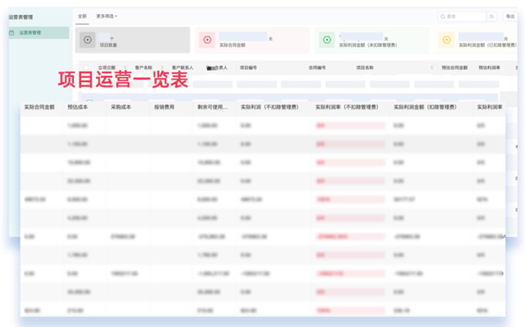The height and width of the screenshot is (327, 525).
Task: Click the 项目数量 card label
Action: pos(108,45)
